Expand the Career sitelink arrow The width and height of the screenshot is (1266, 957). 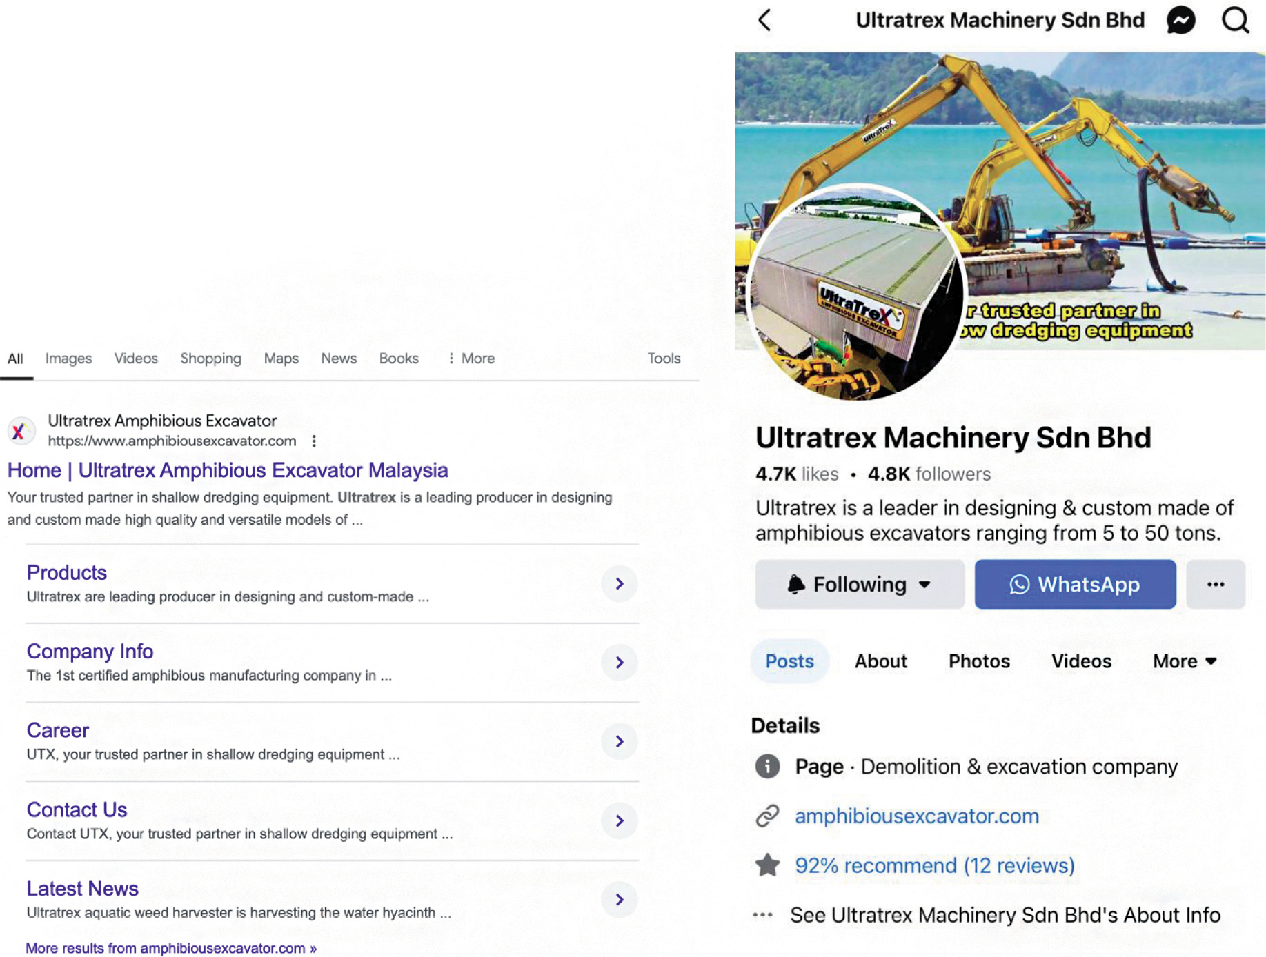[619, 741]
